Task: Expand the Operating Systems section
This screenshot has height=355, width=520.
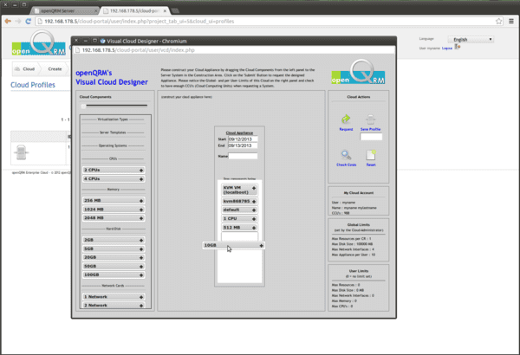Action: pyautogui.click(x=113, y=145)
